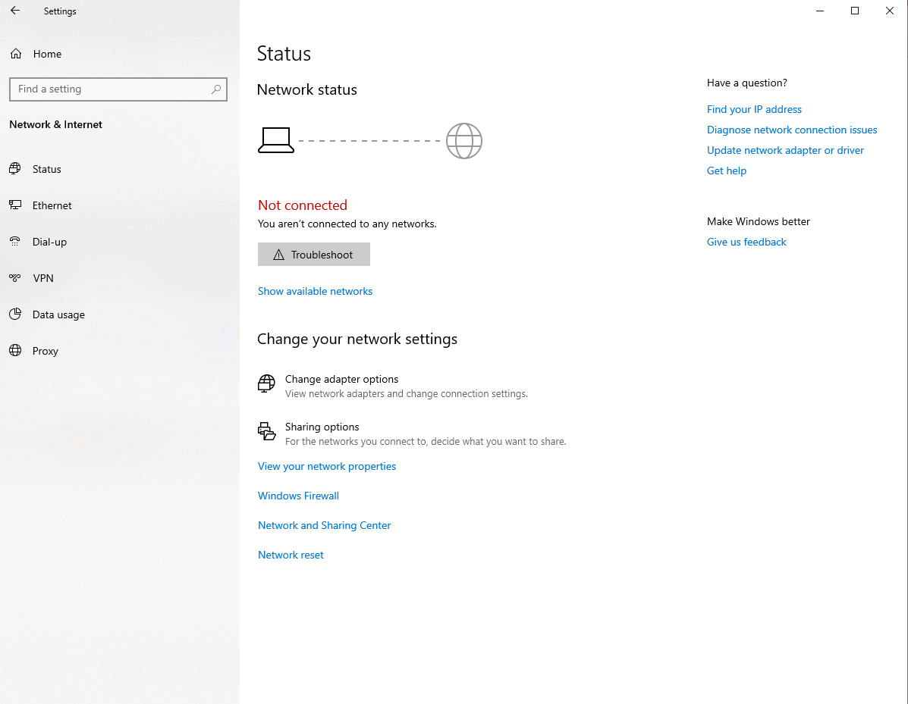
Task: Click Update network adapter or driver
Action: pos(785,150)
